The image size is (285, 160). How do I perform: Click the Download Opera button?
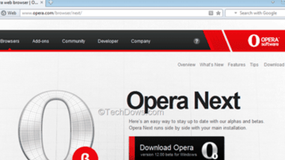[176, 148]
